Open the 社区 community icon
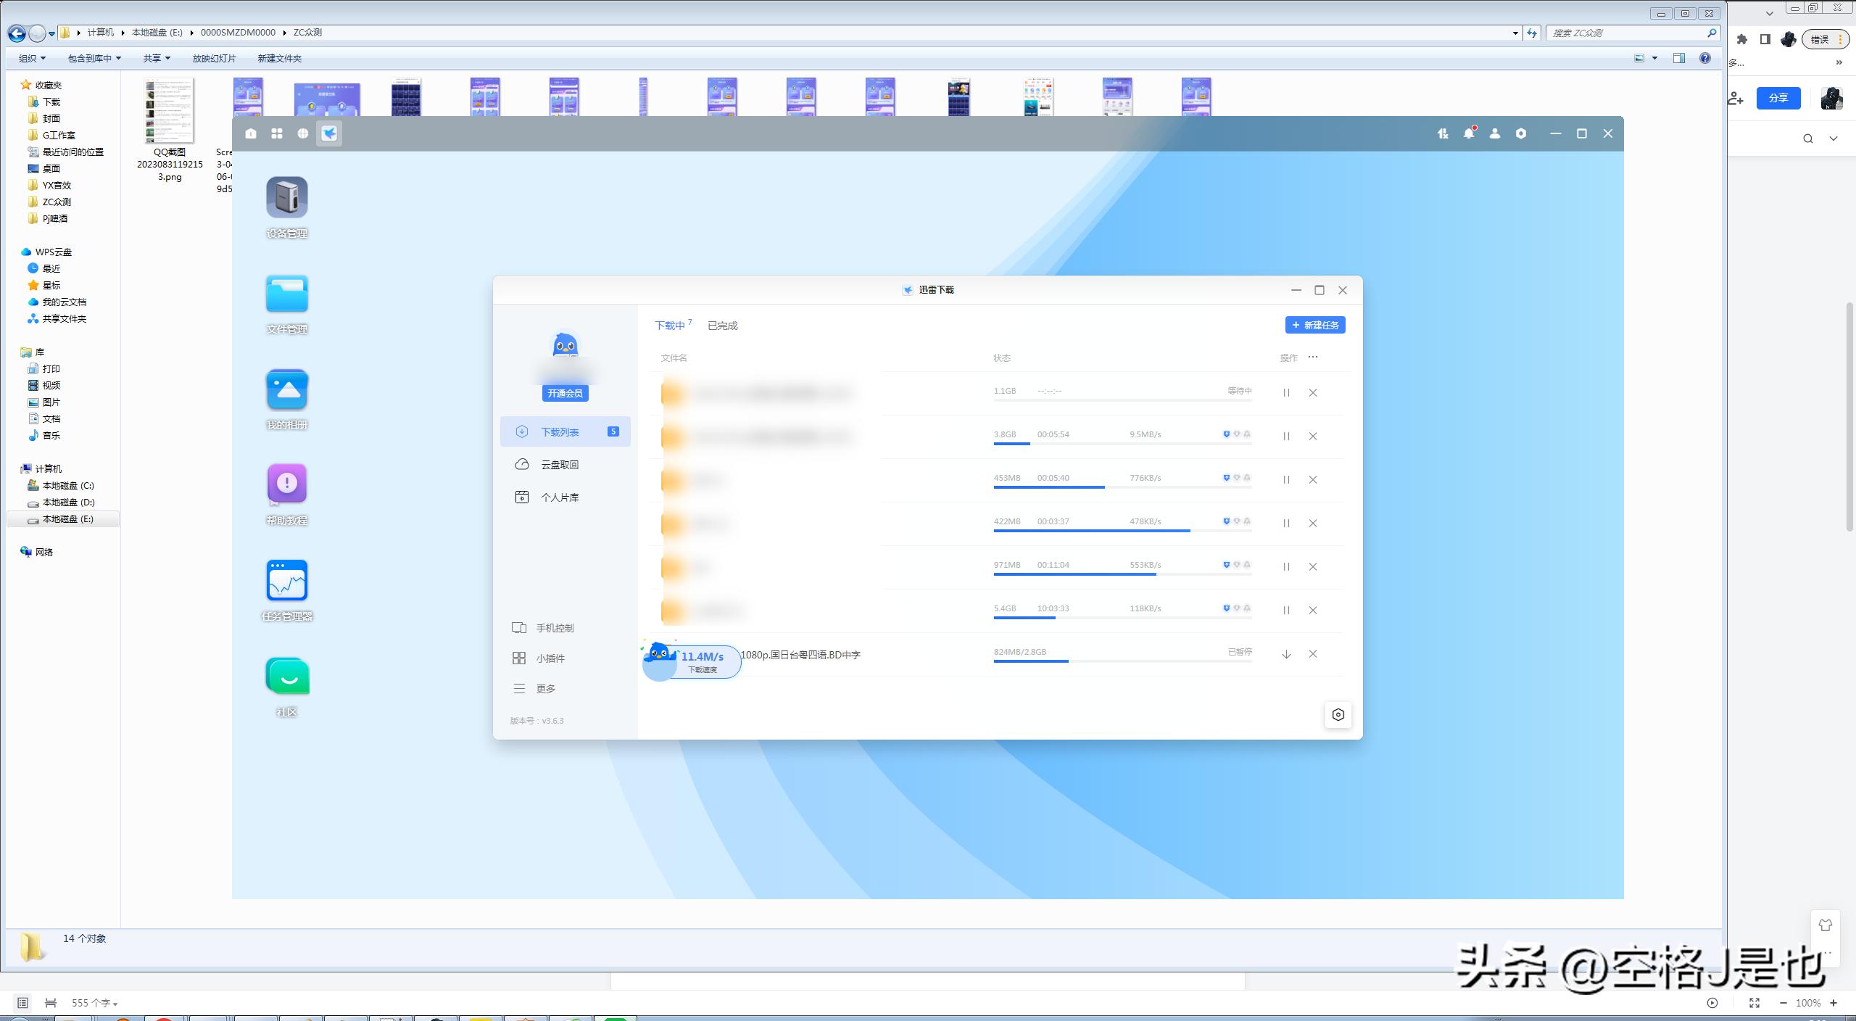Screen dimensions: 1856x1021 point(287,677)
